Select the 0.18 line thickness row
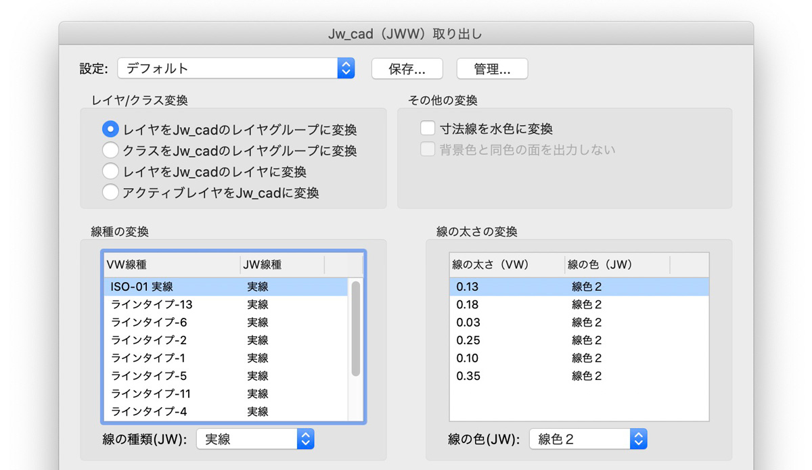The image size is (812, 470). click(x=579, y=304)
